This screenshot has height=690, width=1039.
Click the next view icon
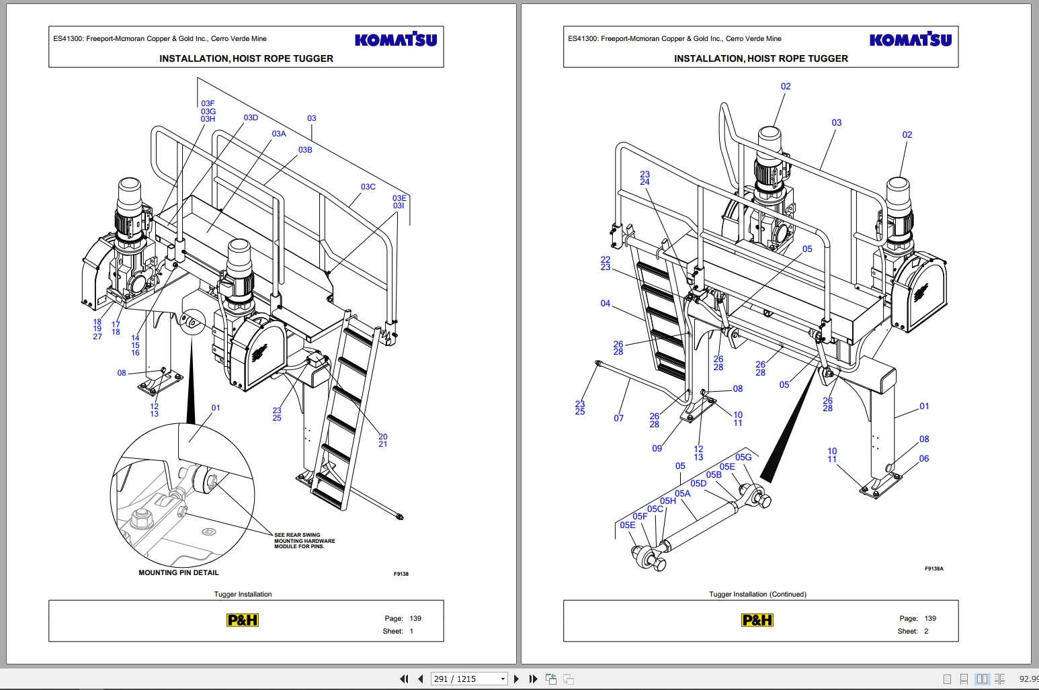pyautogui.click(x=569, y=679)
